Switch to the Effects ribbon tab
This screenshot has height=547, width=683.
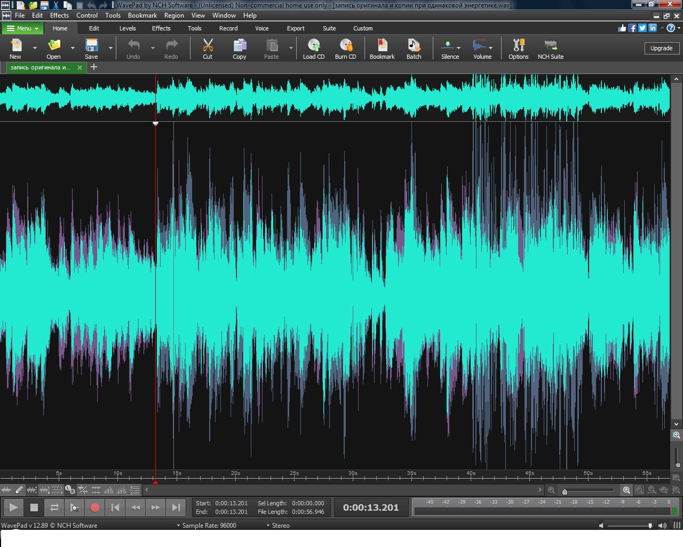(161, 28)
